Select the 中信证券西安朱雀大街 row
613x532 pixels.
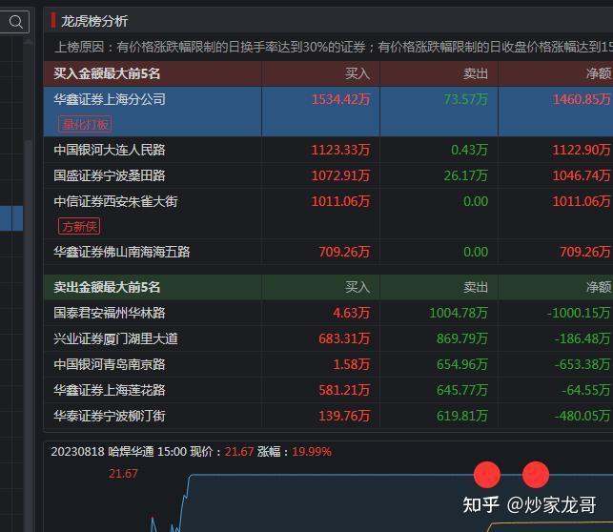pyautogui.click(x=328, y=214)
